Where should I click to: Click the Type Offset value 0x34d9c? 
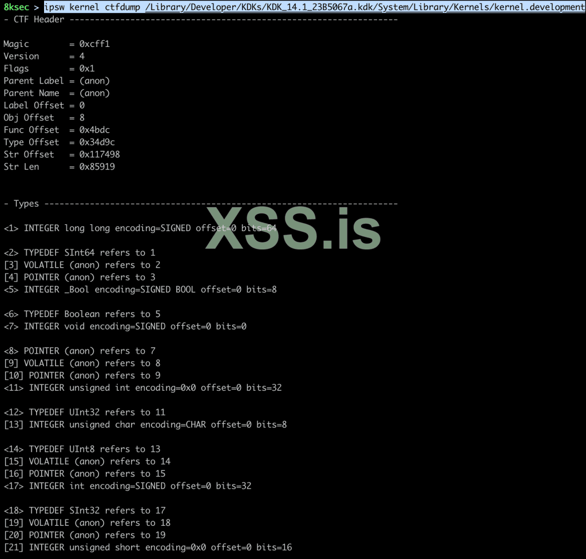[x=97, y=142]
